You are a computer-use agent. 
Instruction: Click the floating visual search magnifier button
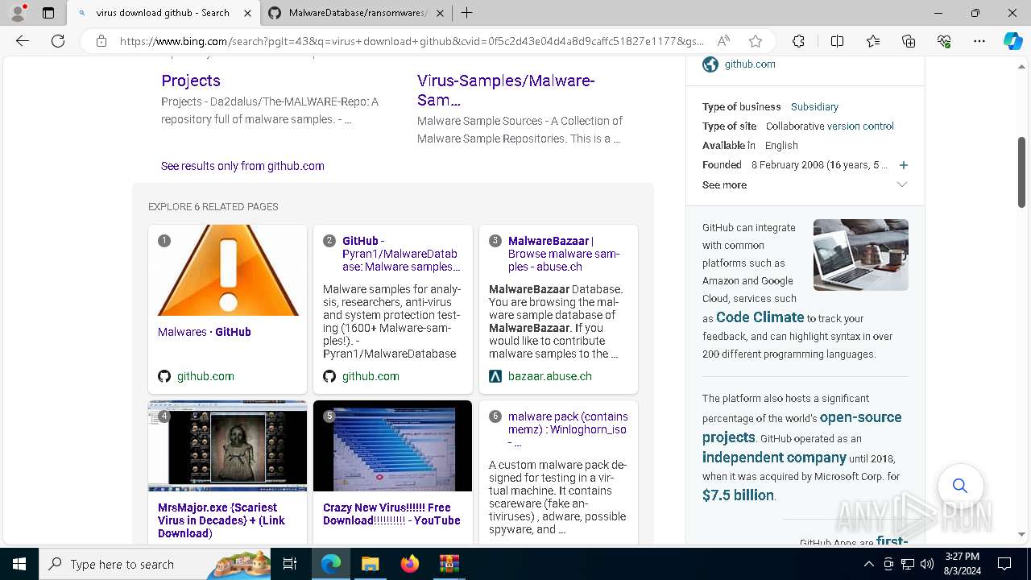click(x=960, y=486)
